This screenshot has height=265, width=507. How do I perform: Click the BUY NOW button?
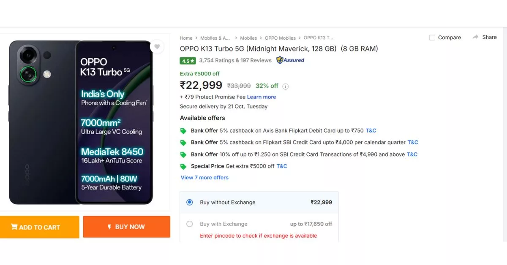tap(126, 227)
